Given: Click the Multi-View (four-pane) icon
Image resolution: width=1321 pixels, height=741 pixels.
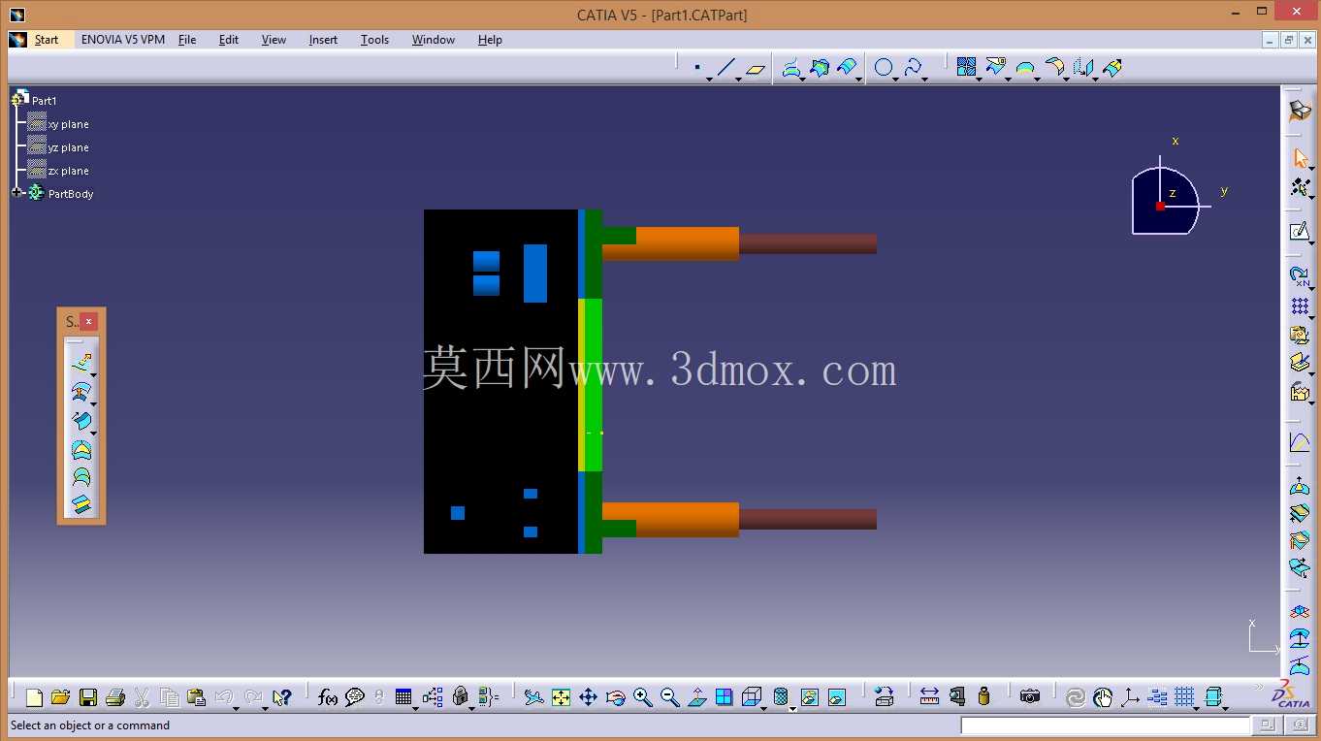Looking at the screenshot, I should pyautogui.click(x=724, y=696).
